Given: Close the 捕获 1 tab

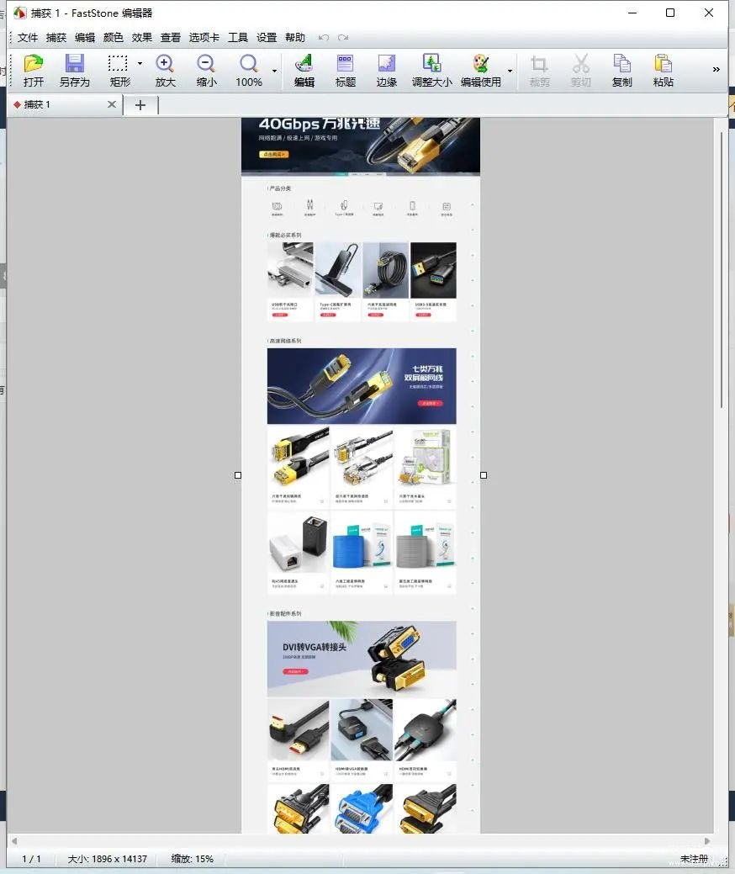Looking at the screenshot, I should [112, 104].
